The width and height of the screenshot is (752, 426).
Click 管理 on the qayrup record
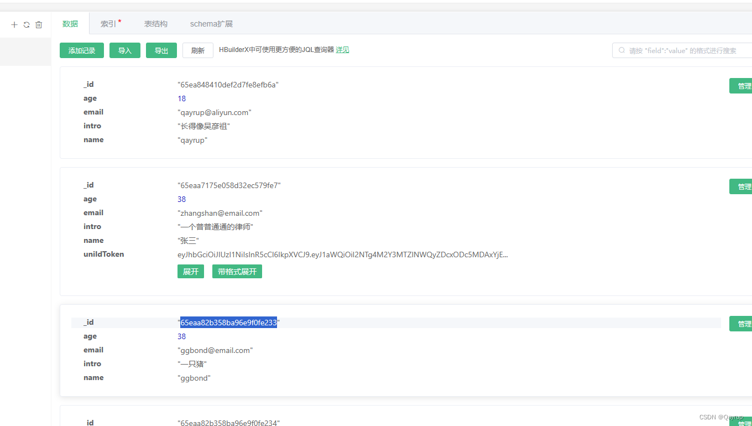tap(743, 85)
